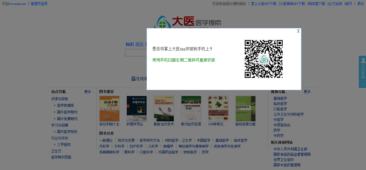Click inside the search input box
366x170 pixels.
point(136,53)
